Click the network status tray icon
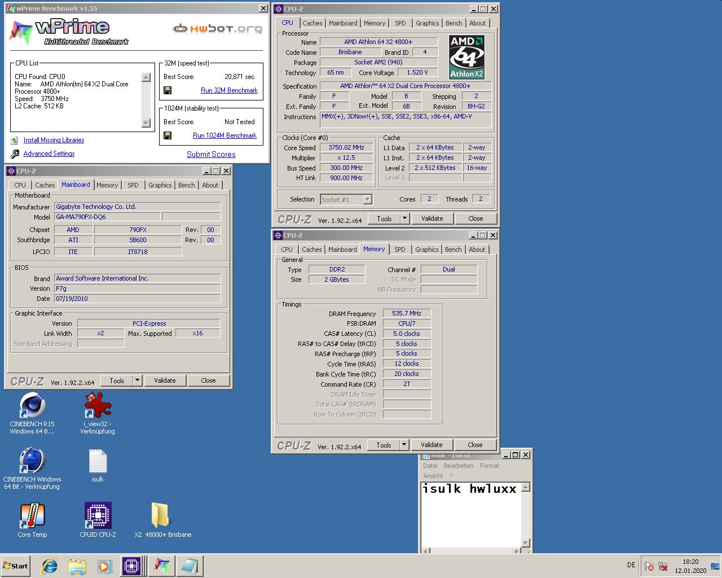722x578 pixels. pos(663,566)
